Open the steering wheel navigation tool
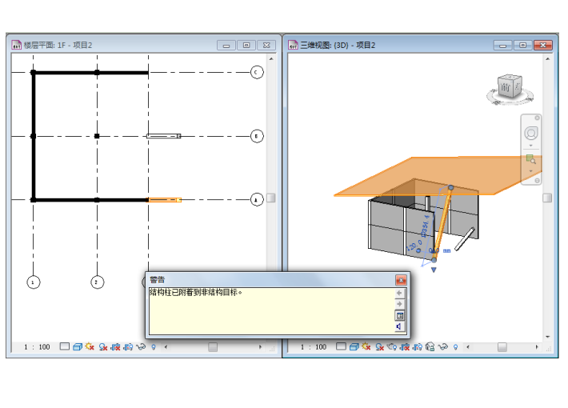 [x=531, y=131]
